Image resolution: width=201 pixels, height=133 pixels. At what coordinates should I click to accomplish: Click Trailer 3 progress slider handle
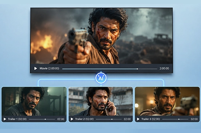pyautogui.click(x=179, y=119)
